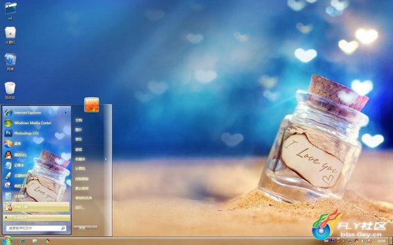Viewport: 393px width, 245px height.
Task: Expand the Internet Explorer jump list arrow
Action: click(x=66, y=113)
